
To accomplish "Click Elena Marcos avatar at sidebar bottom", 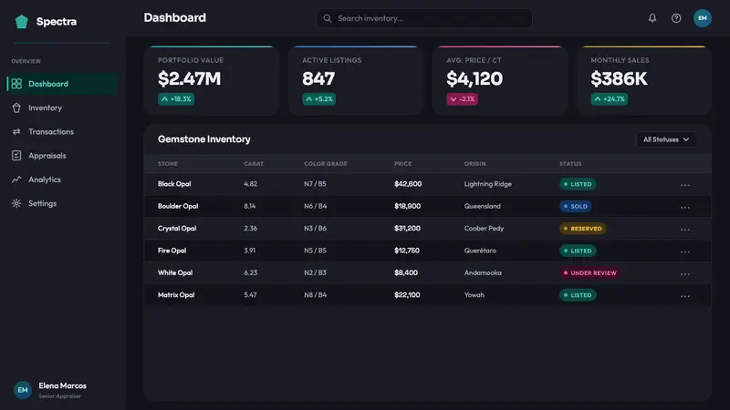I will pos(22,390).
